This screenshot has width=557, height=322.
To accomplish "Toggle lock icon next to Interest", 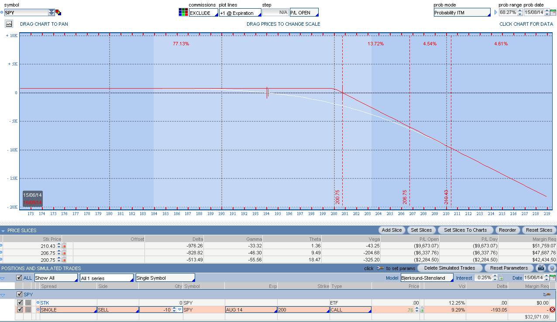I will [x=501, y=278].
